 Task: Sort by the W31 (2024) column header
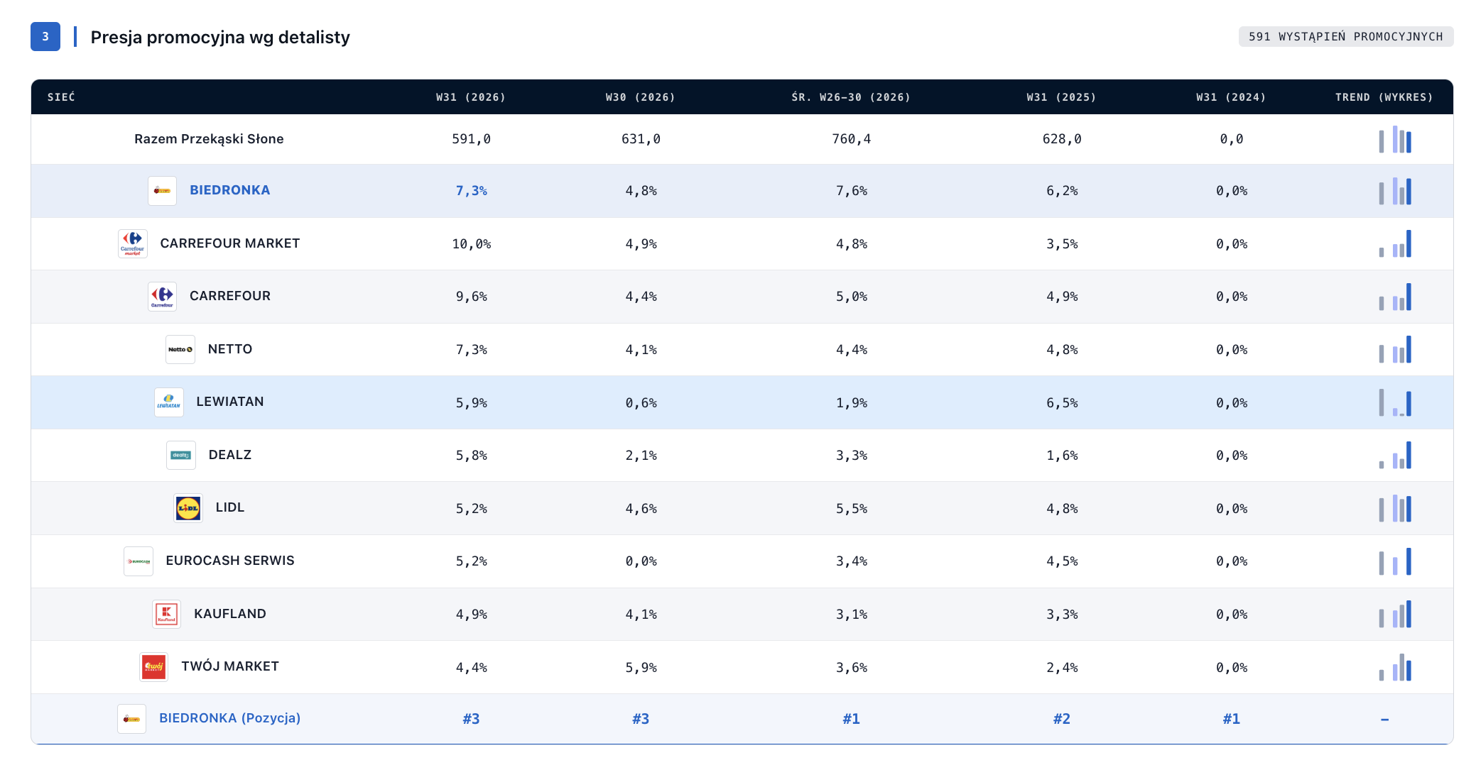1231,97
